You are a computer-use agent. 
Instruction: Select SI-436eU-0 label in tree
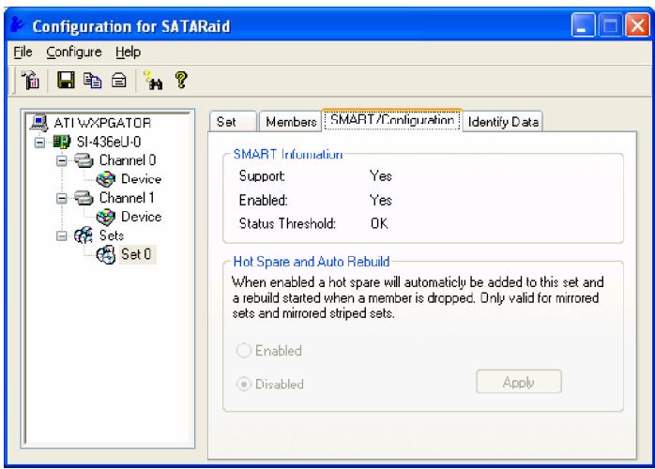[x=109, y=142]
